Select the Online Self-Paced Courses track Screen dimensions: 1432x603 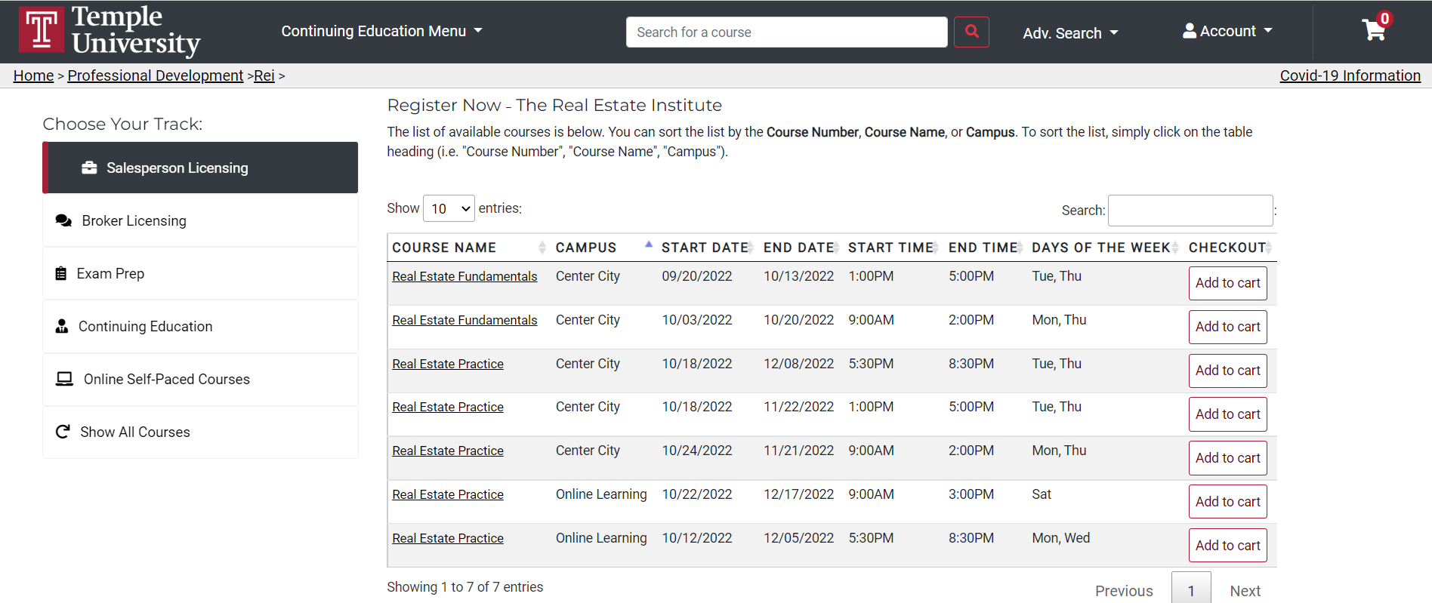pos(200,379)
